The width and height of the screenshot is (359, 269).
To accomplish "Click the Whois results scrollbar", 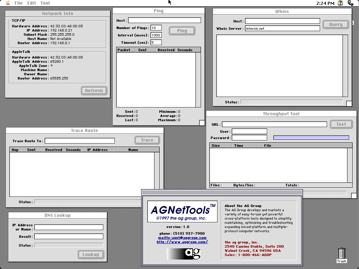I will [345, 66].
